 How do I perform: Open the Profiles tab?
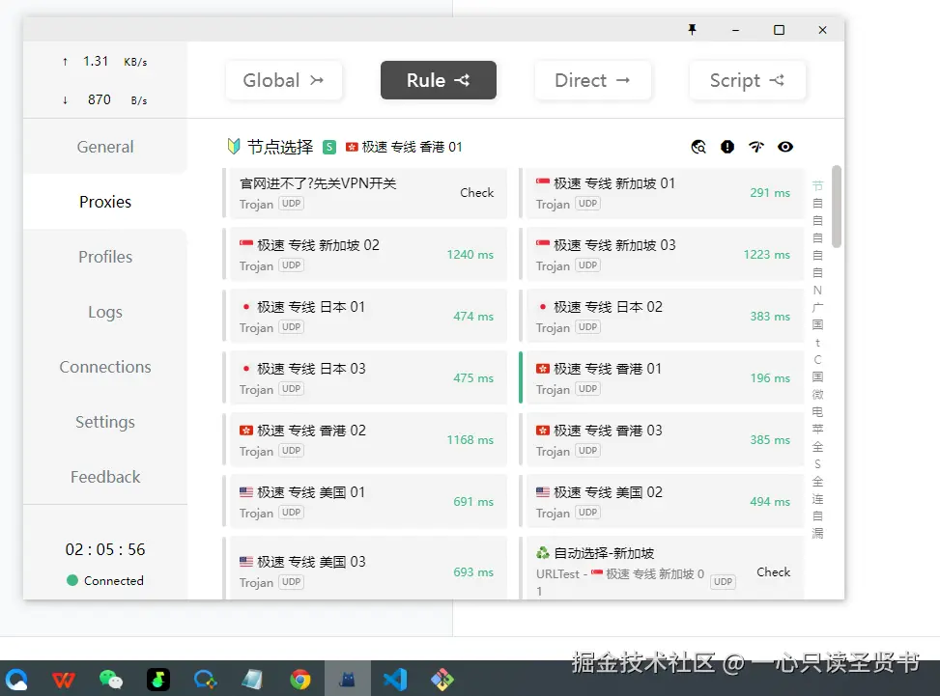[105, 257]
